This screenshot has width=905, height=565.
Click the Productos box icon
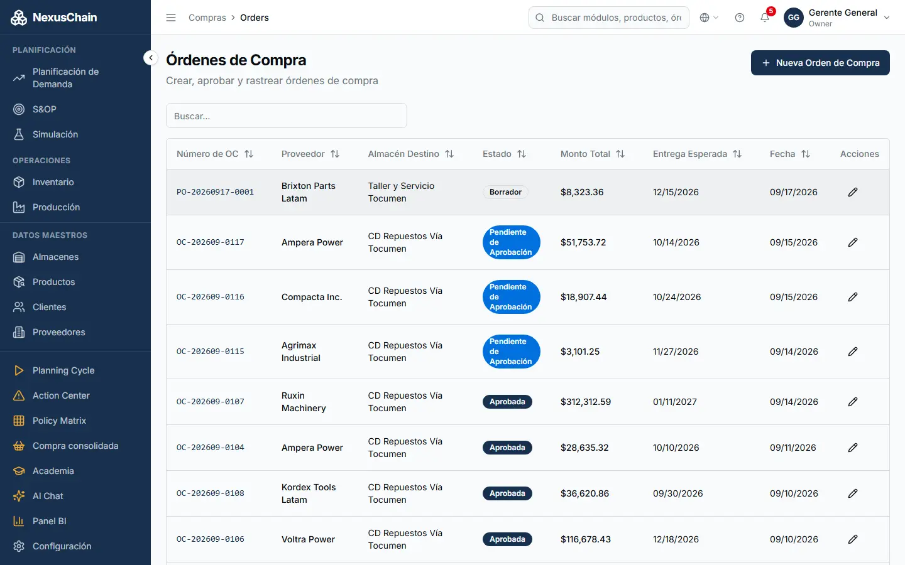[19, 282]
